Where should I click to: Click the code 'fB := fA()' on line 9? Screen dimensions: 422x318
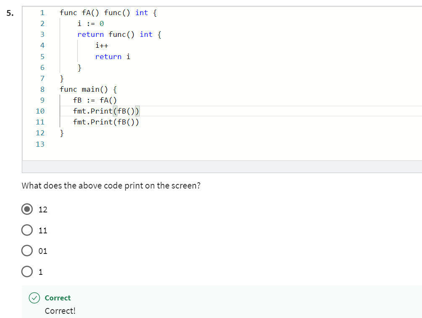point(95,100)
